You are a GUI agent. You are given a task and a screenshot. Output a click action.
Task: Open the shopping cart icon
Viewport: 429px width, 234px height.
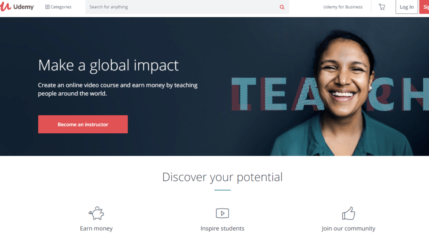point(382,7)
